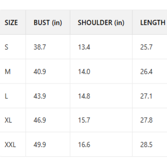Click the length value 28.5
This screenshot has height=167, width=167.
pos(146,145)
